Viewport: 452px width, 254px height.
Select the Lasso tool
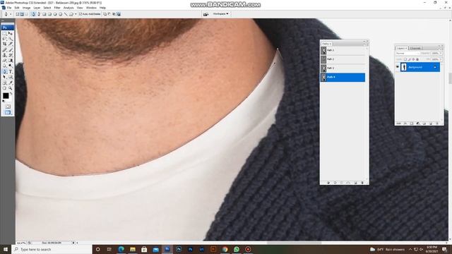(x=5, y=39)
